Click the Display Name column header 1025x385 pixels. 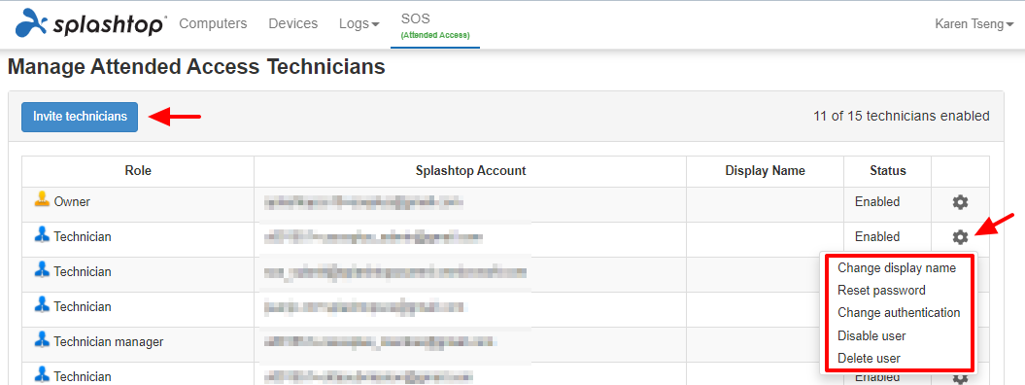(765, 170)
